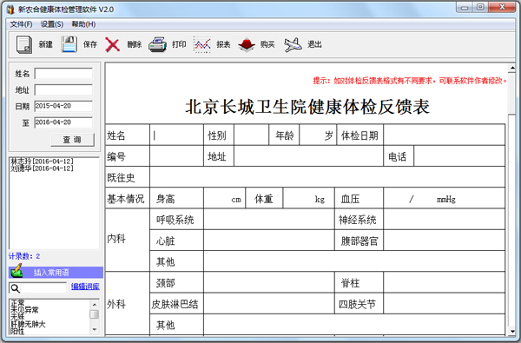This screenshot has width=521, height=343.
Task: Minimize the application window
Action: click(x=465, y=7)
